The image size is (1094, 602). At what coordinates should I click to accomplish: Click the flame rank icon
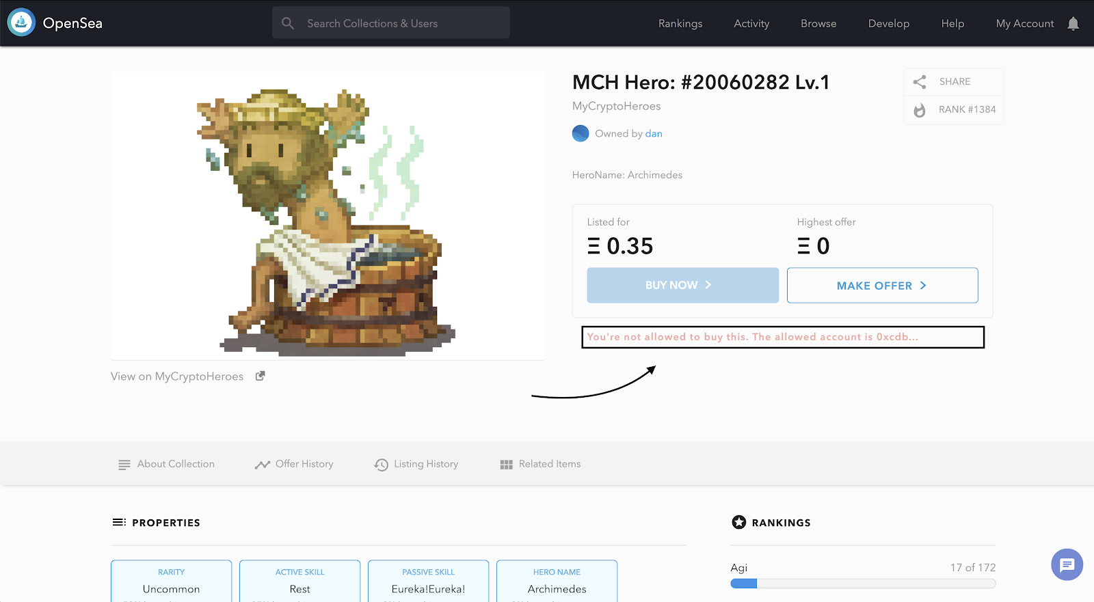(920, 110)
